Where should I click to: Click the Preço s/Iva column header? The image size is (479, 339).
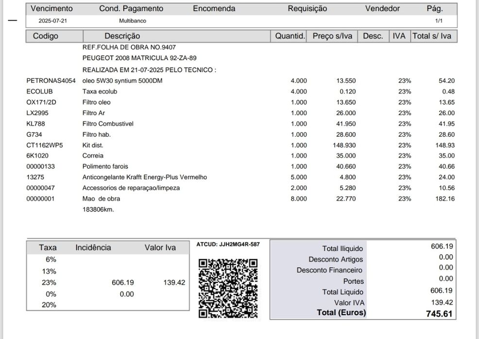pos(332,36)
